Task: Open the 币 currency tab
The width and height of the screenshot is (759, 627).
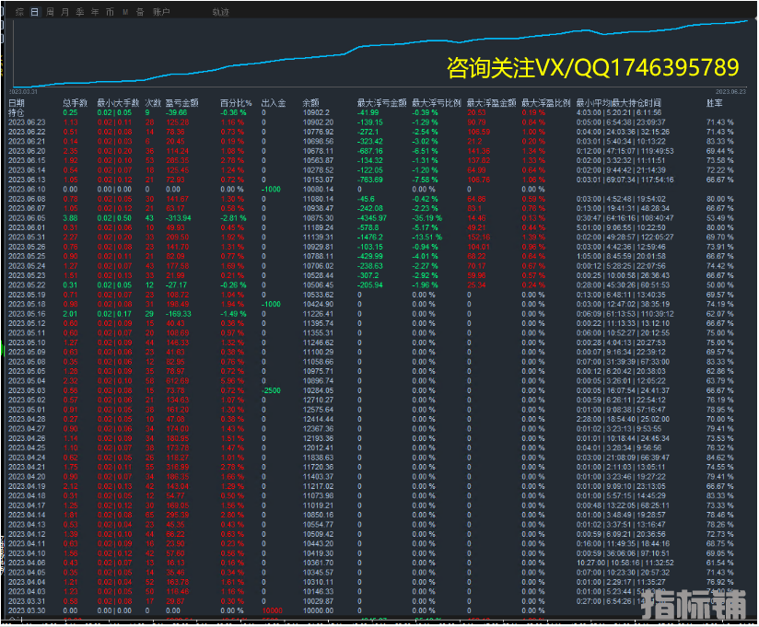Action: pos(111,12)
